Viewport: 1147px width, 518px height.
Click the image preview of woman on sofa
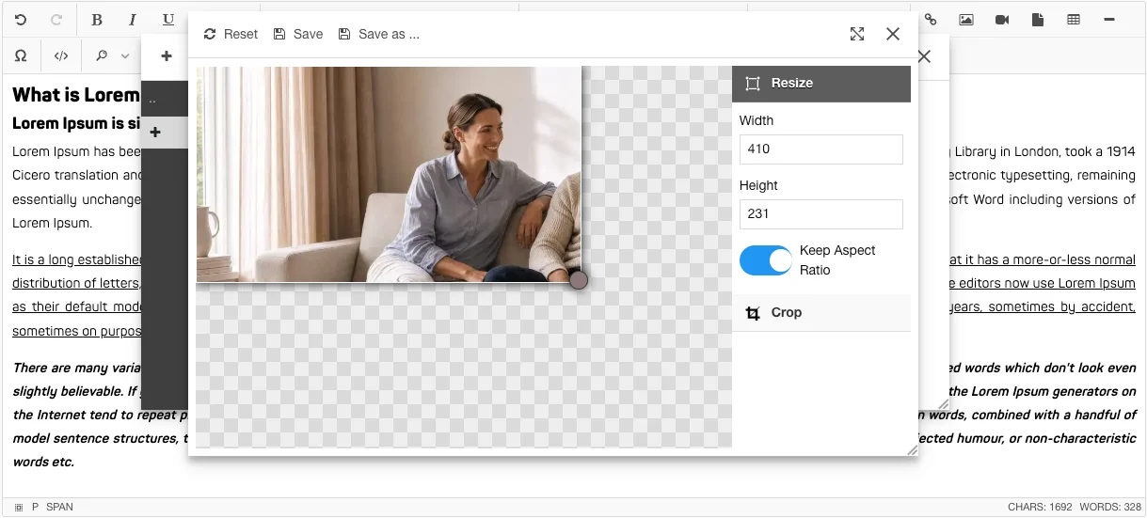389,174
